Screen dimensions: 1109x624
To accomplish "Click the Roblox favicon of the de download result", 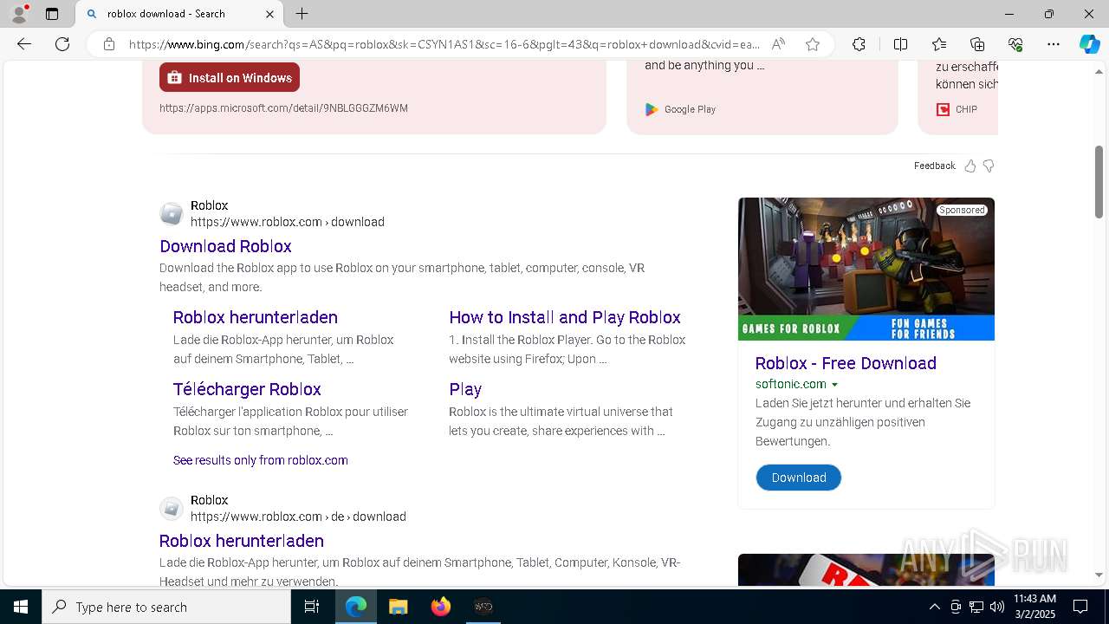I will pyautogui.click(x=172, y=508).
